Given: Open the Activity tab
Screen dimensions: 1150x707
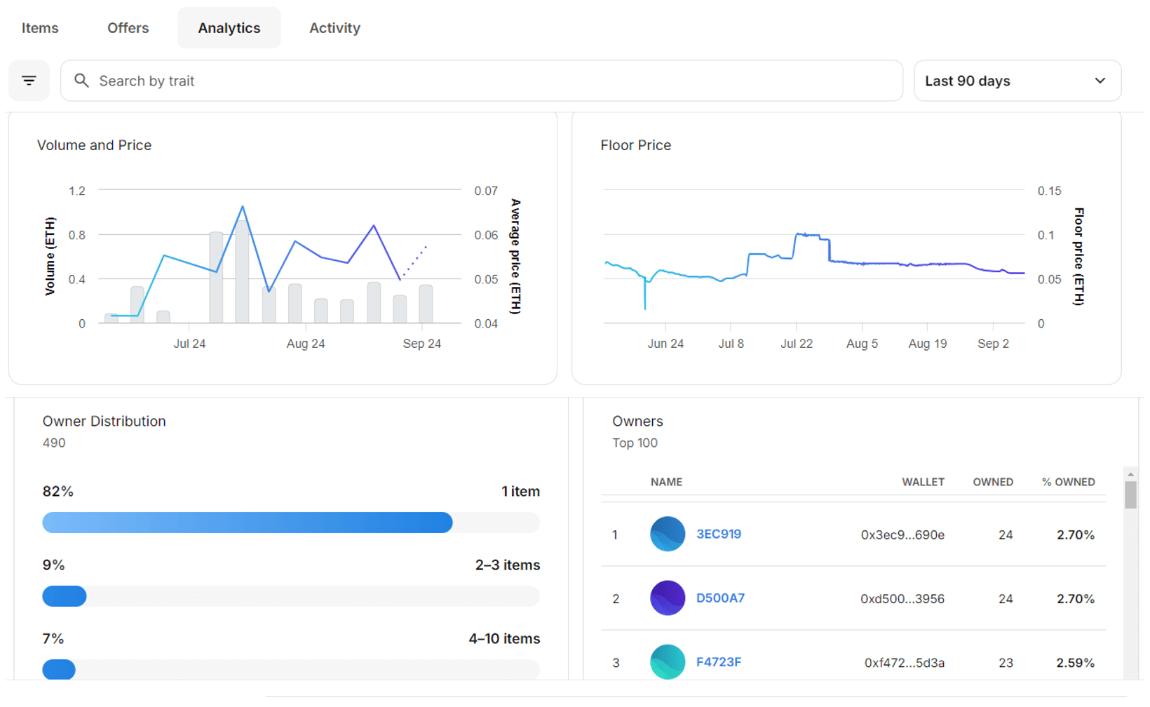Looking at the screenshot, I should coord(334,27).
